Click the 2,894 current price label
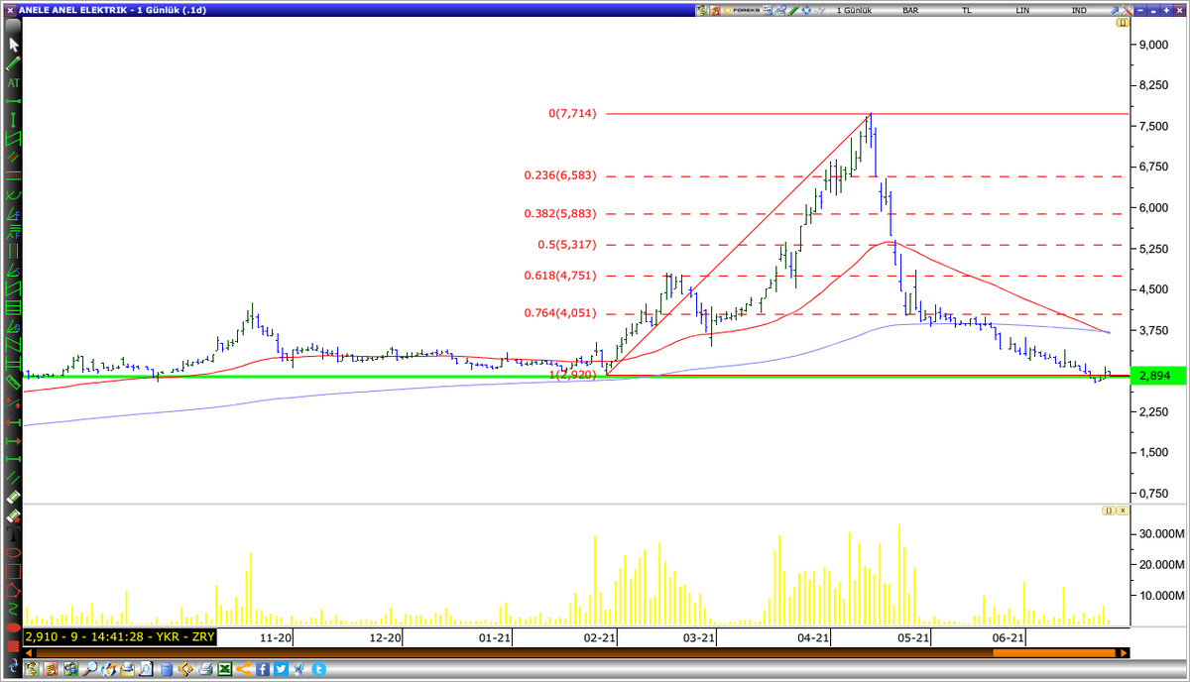This screenshot has height=682, width=1190. coord(1156,377)
